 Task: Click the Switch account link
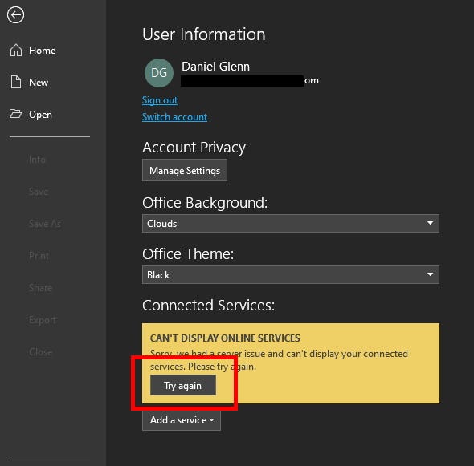[x=174, y=117]
